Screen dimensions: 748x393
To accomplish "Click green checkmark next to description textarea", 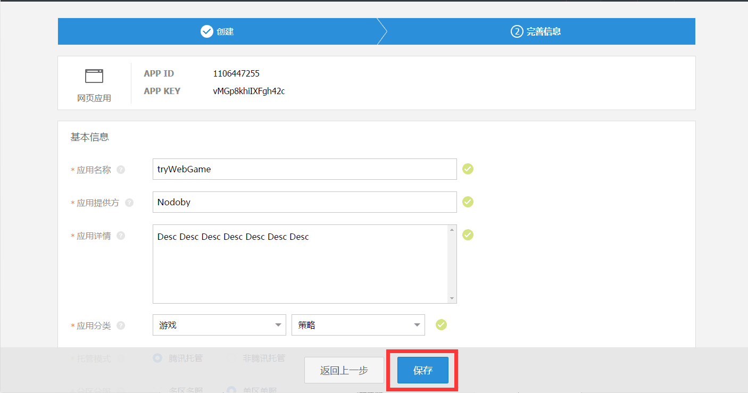I will pyautogui.click(x=468, y=235).
